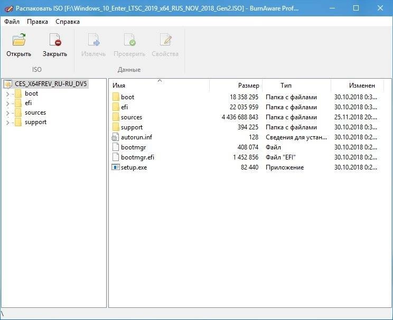This screenshot has width=393, height=320.
Task: Click sources folder icon in file list
Action: point(116,117)
